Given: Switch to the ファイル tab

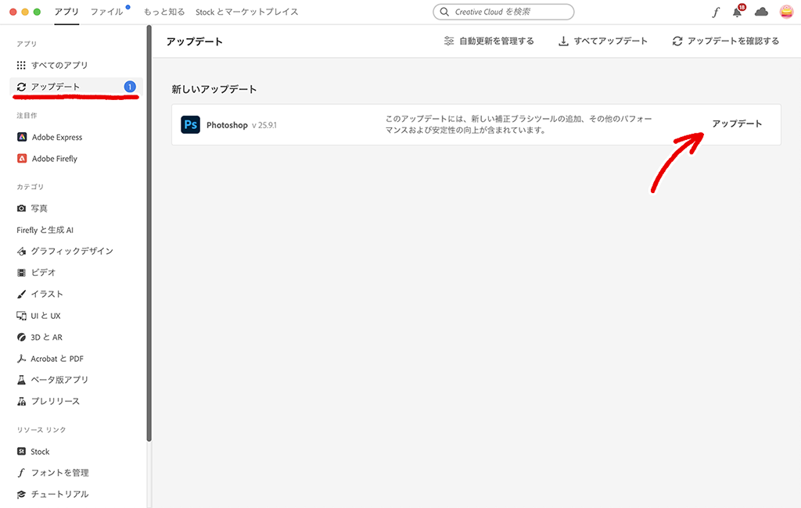Looking at the screenshot, I should [106, 12].
